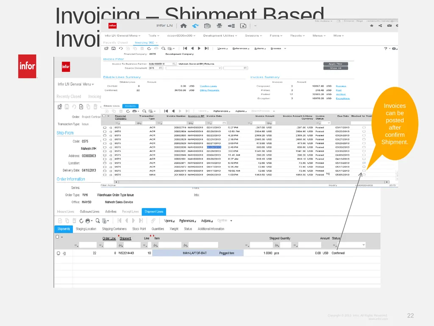Screen dimensions: 434x326
Task: Open the mail envelope icon at top right
Action: [389, 25]
